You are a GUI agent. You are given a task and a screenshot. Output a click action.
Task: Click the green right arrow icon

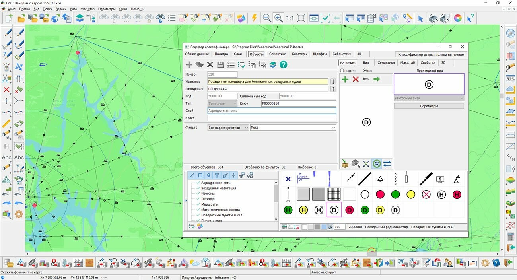point(376,79)
